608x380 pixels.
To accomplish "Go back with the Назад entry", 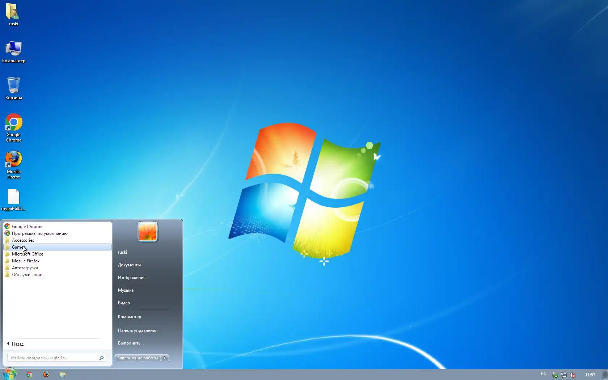I will pyautogui.click(x=58, y=344).
